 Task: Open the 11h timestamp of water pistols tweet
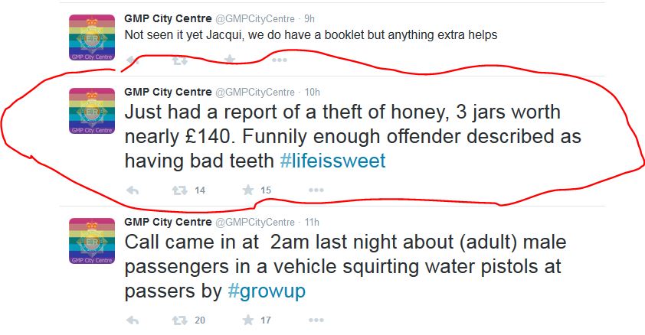coord(312,222)
